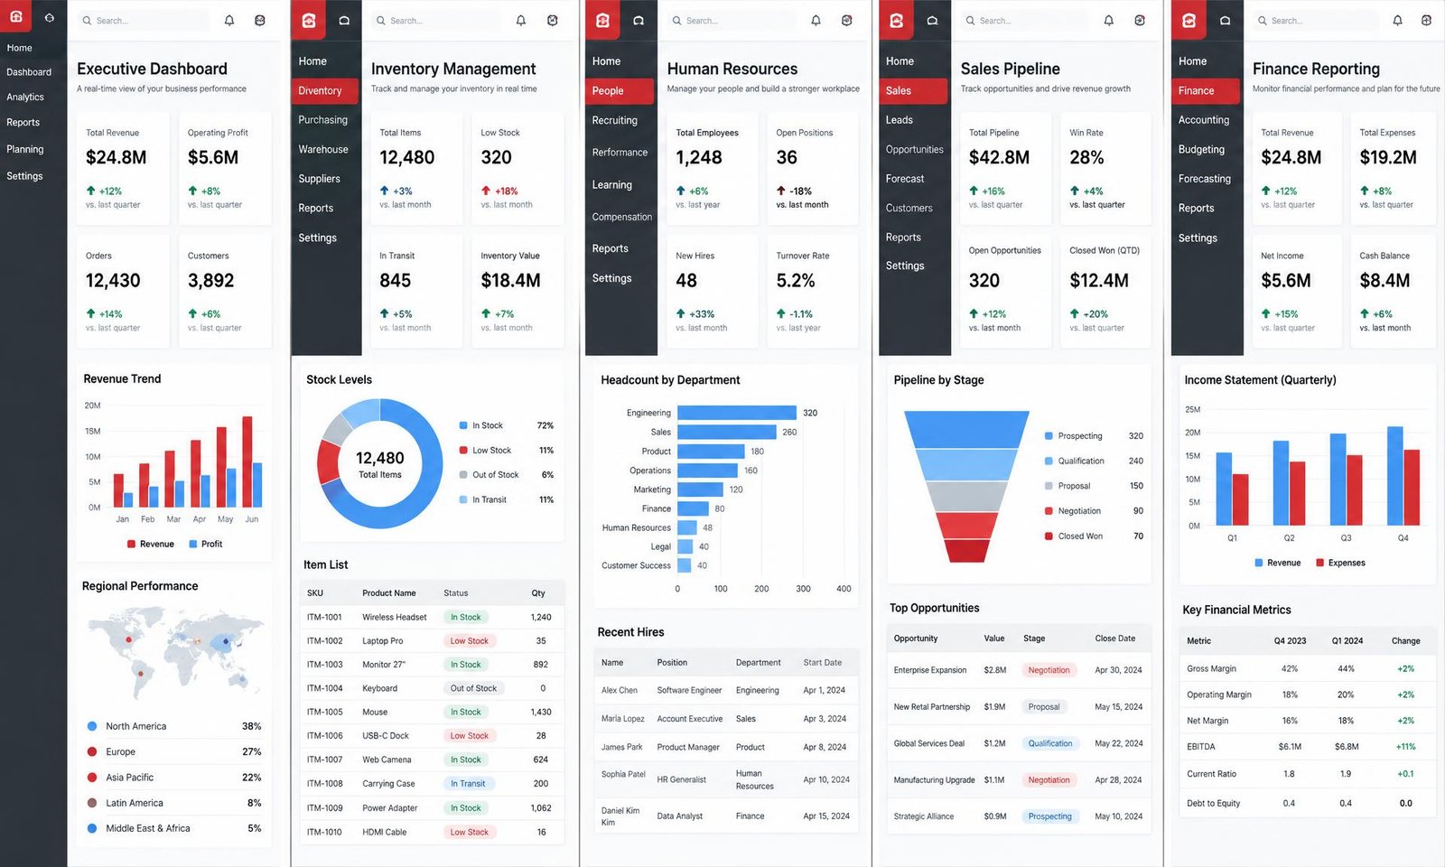Click Qualification stage badge for Global Services Deal
Screen dimensions: 1445x867
(1050, 743)
